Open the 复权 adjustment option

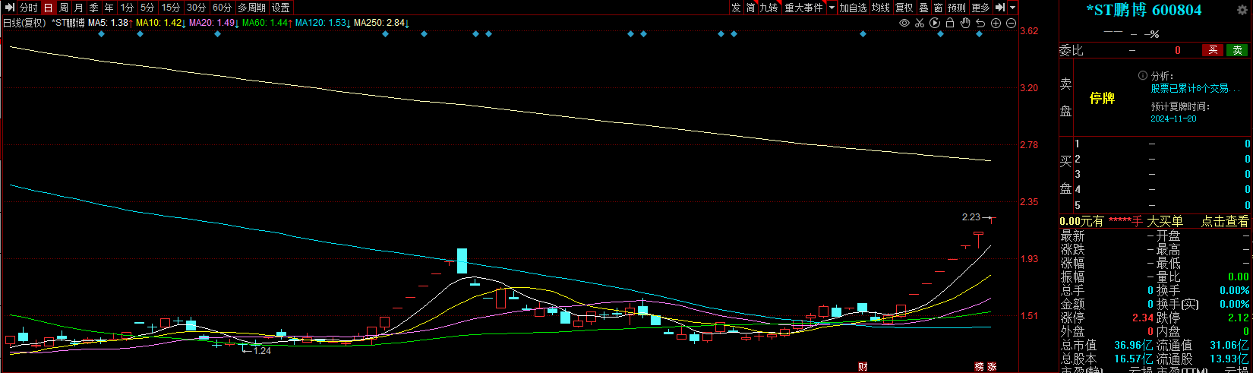904,8
